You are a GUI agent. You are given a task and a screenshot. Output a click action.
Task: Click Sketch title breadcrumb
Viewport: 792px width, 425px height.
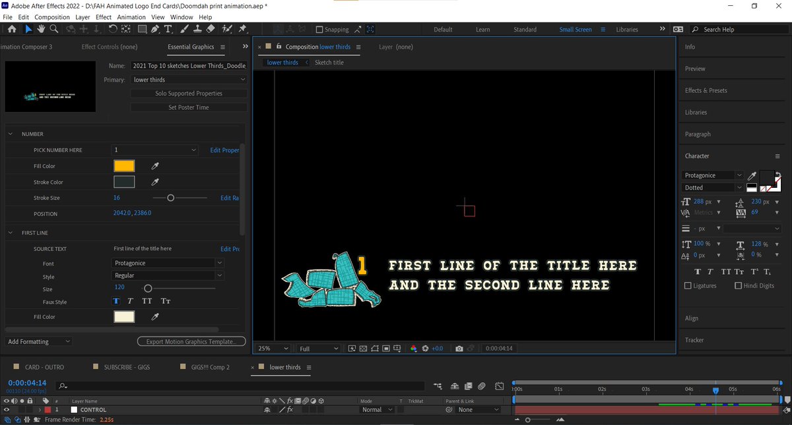329,63
